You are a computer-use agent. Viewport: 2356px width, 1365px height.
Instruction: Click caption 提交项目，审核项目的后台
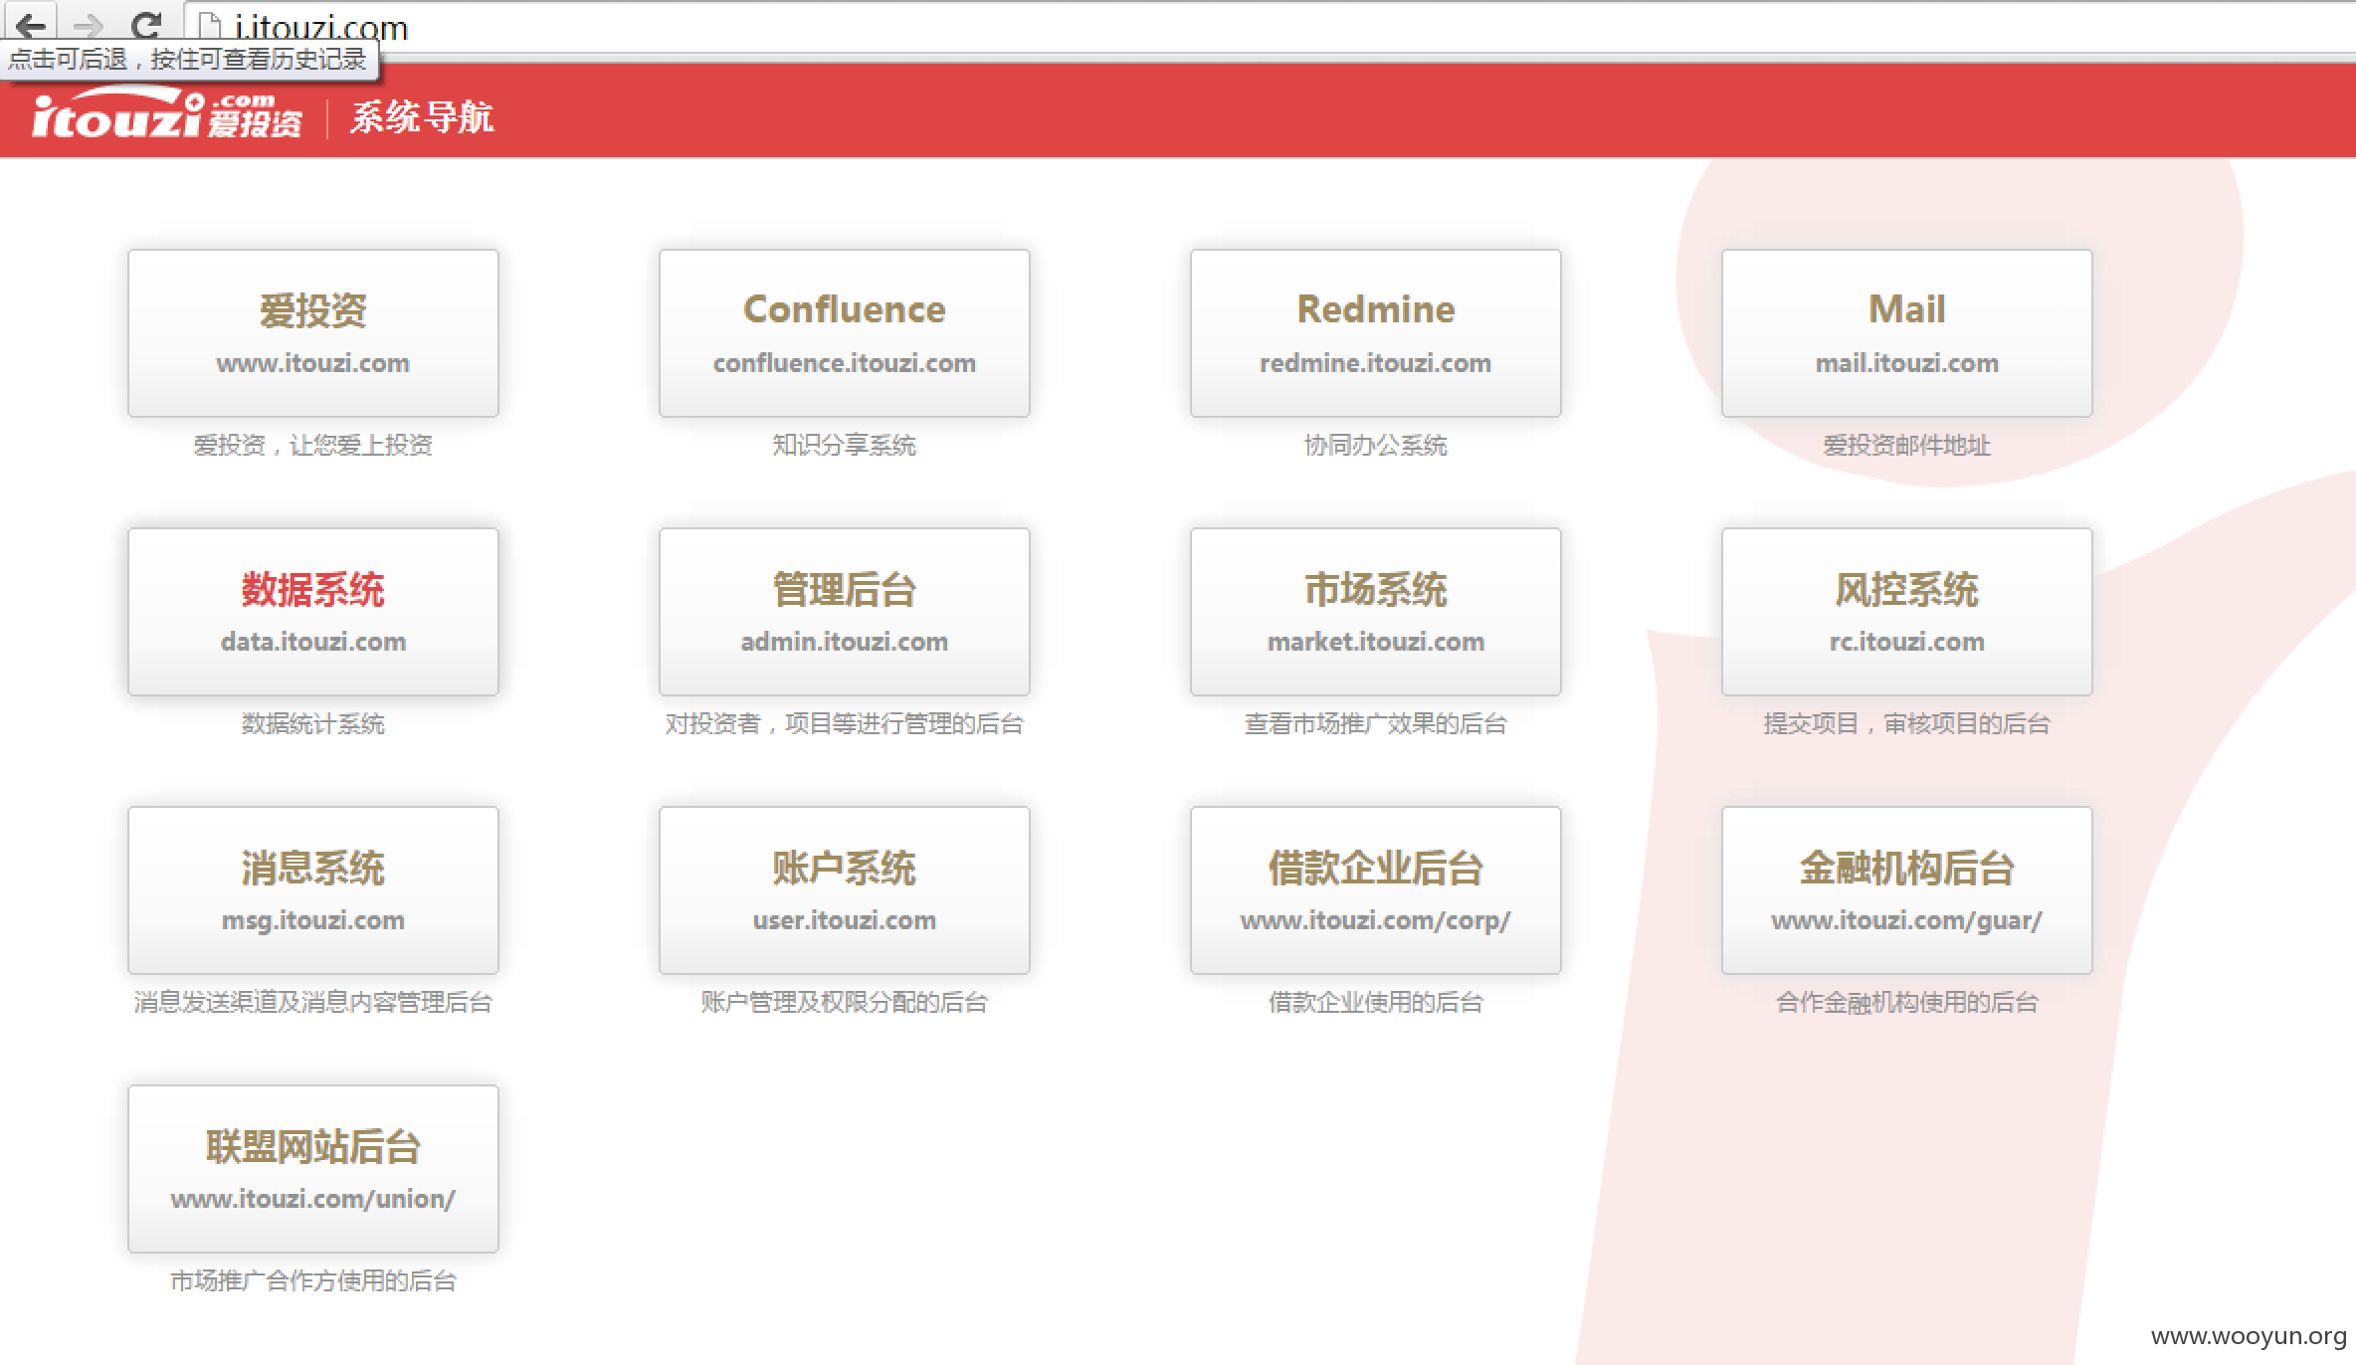click(1907, 723)
